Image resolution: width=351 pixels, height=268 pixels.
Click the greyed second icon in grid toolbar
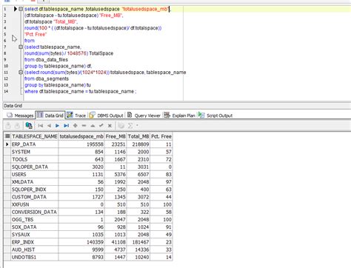coord(17,126)
